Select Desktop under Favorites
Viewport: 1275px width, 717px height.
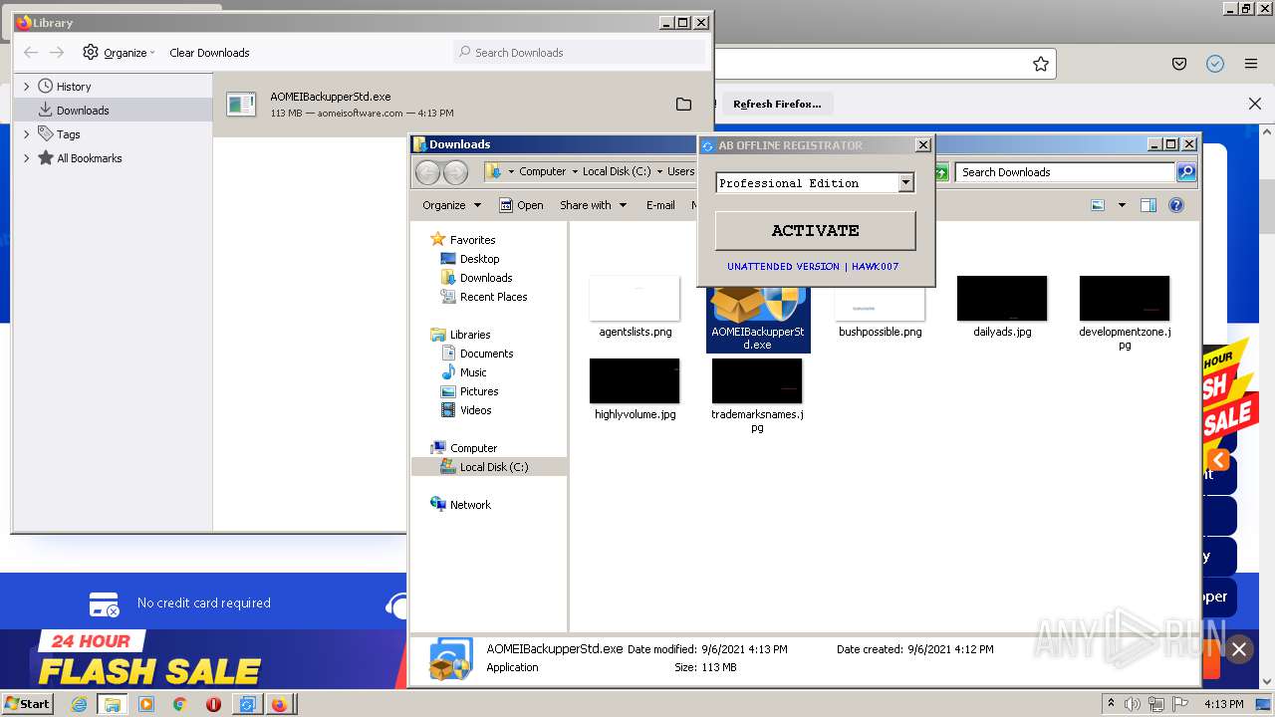479,259
